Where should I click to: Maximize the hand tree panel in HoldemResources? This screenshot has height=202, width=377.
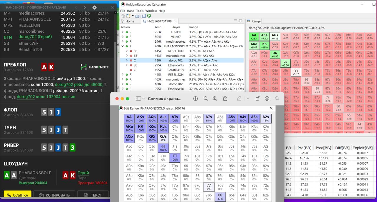[x=241, y=21]
